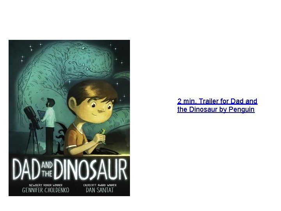The width and height of the screenshot is (281, 211).
Task: Select illustrator name Dan Santat
Action: click(100, 190)
